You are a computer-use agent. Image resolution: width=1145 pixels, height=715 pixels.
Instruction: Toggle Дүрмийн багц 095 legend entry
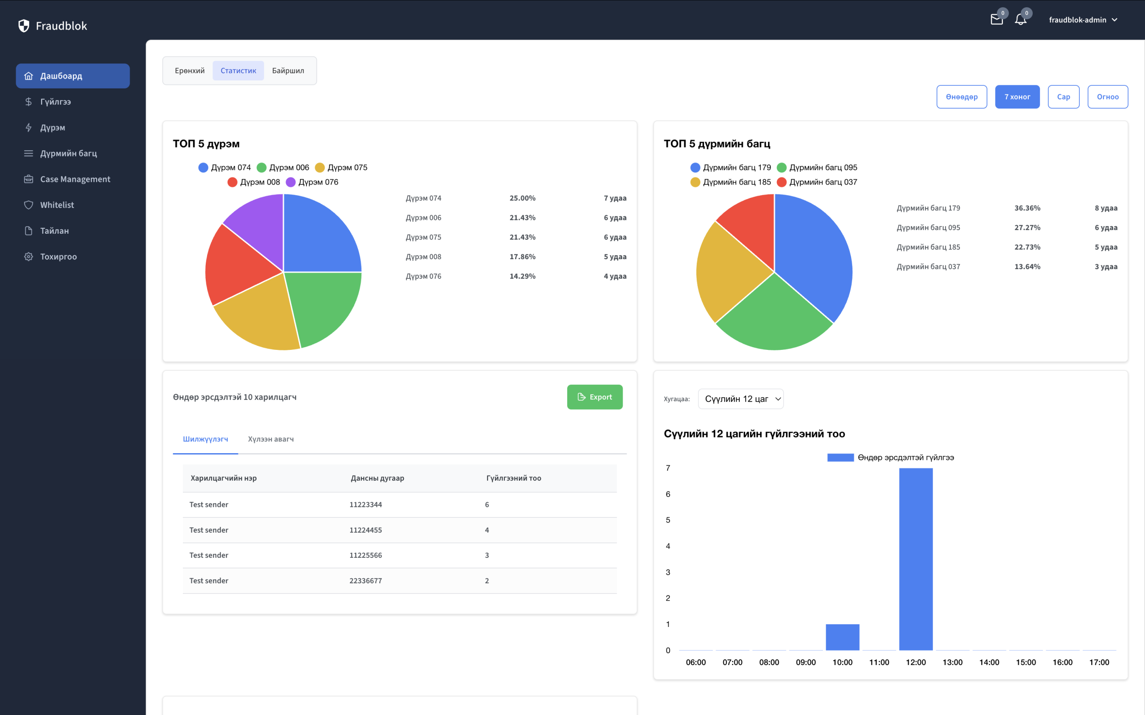pos(817,168)
